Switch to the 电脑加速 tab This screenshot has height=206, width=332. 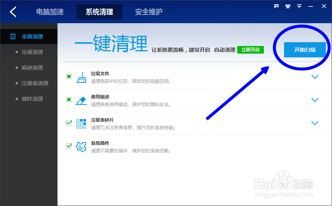pos(50,12)
